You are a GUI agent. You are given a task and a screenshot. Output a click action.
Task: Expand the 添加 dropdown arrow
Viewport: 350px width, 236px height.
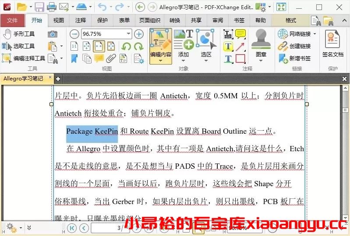tap(184, 61)
